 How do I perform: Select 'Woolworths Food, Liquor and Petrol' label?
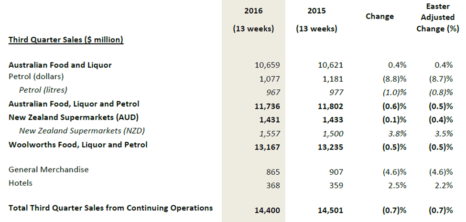pos(78,145)
